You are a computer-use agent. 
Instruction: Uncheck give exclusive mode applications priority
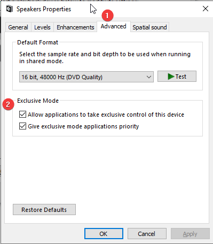[x=22, y=126]
